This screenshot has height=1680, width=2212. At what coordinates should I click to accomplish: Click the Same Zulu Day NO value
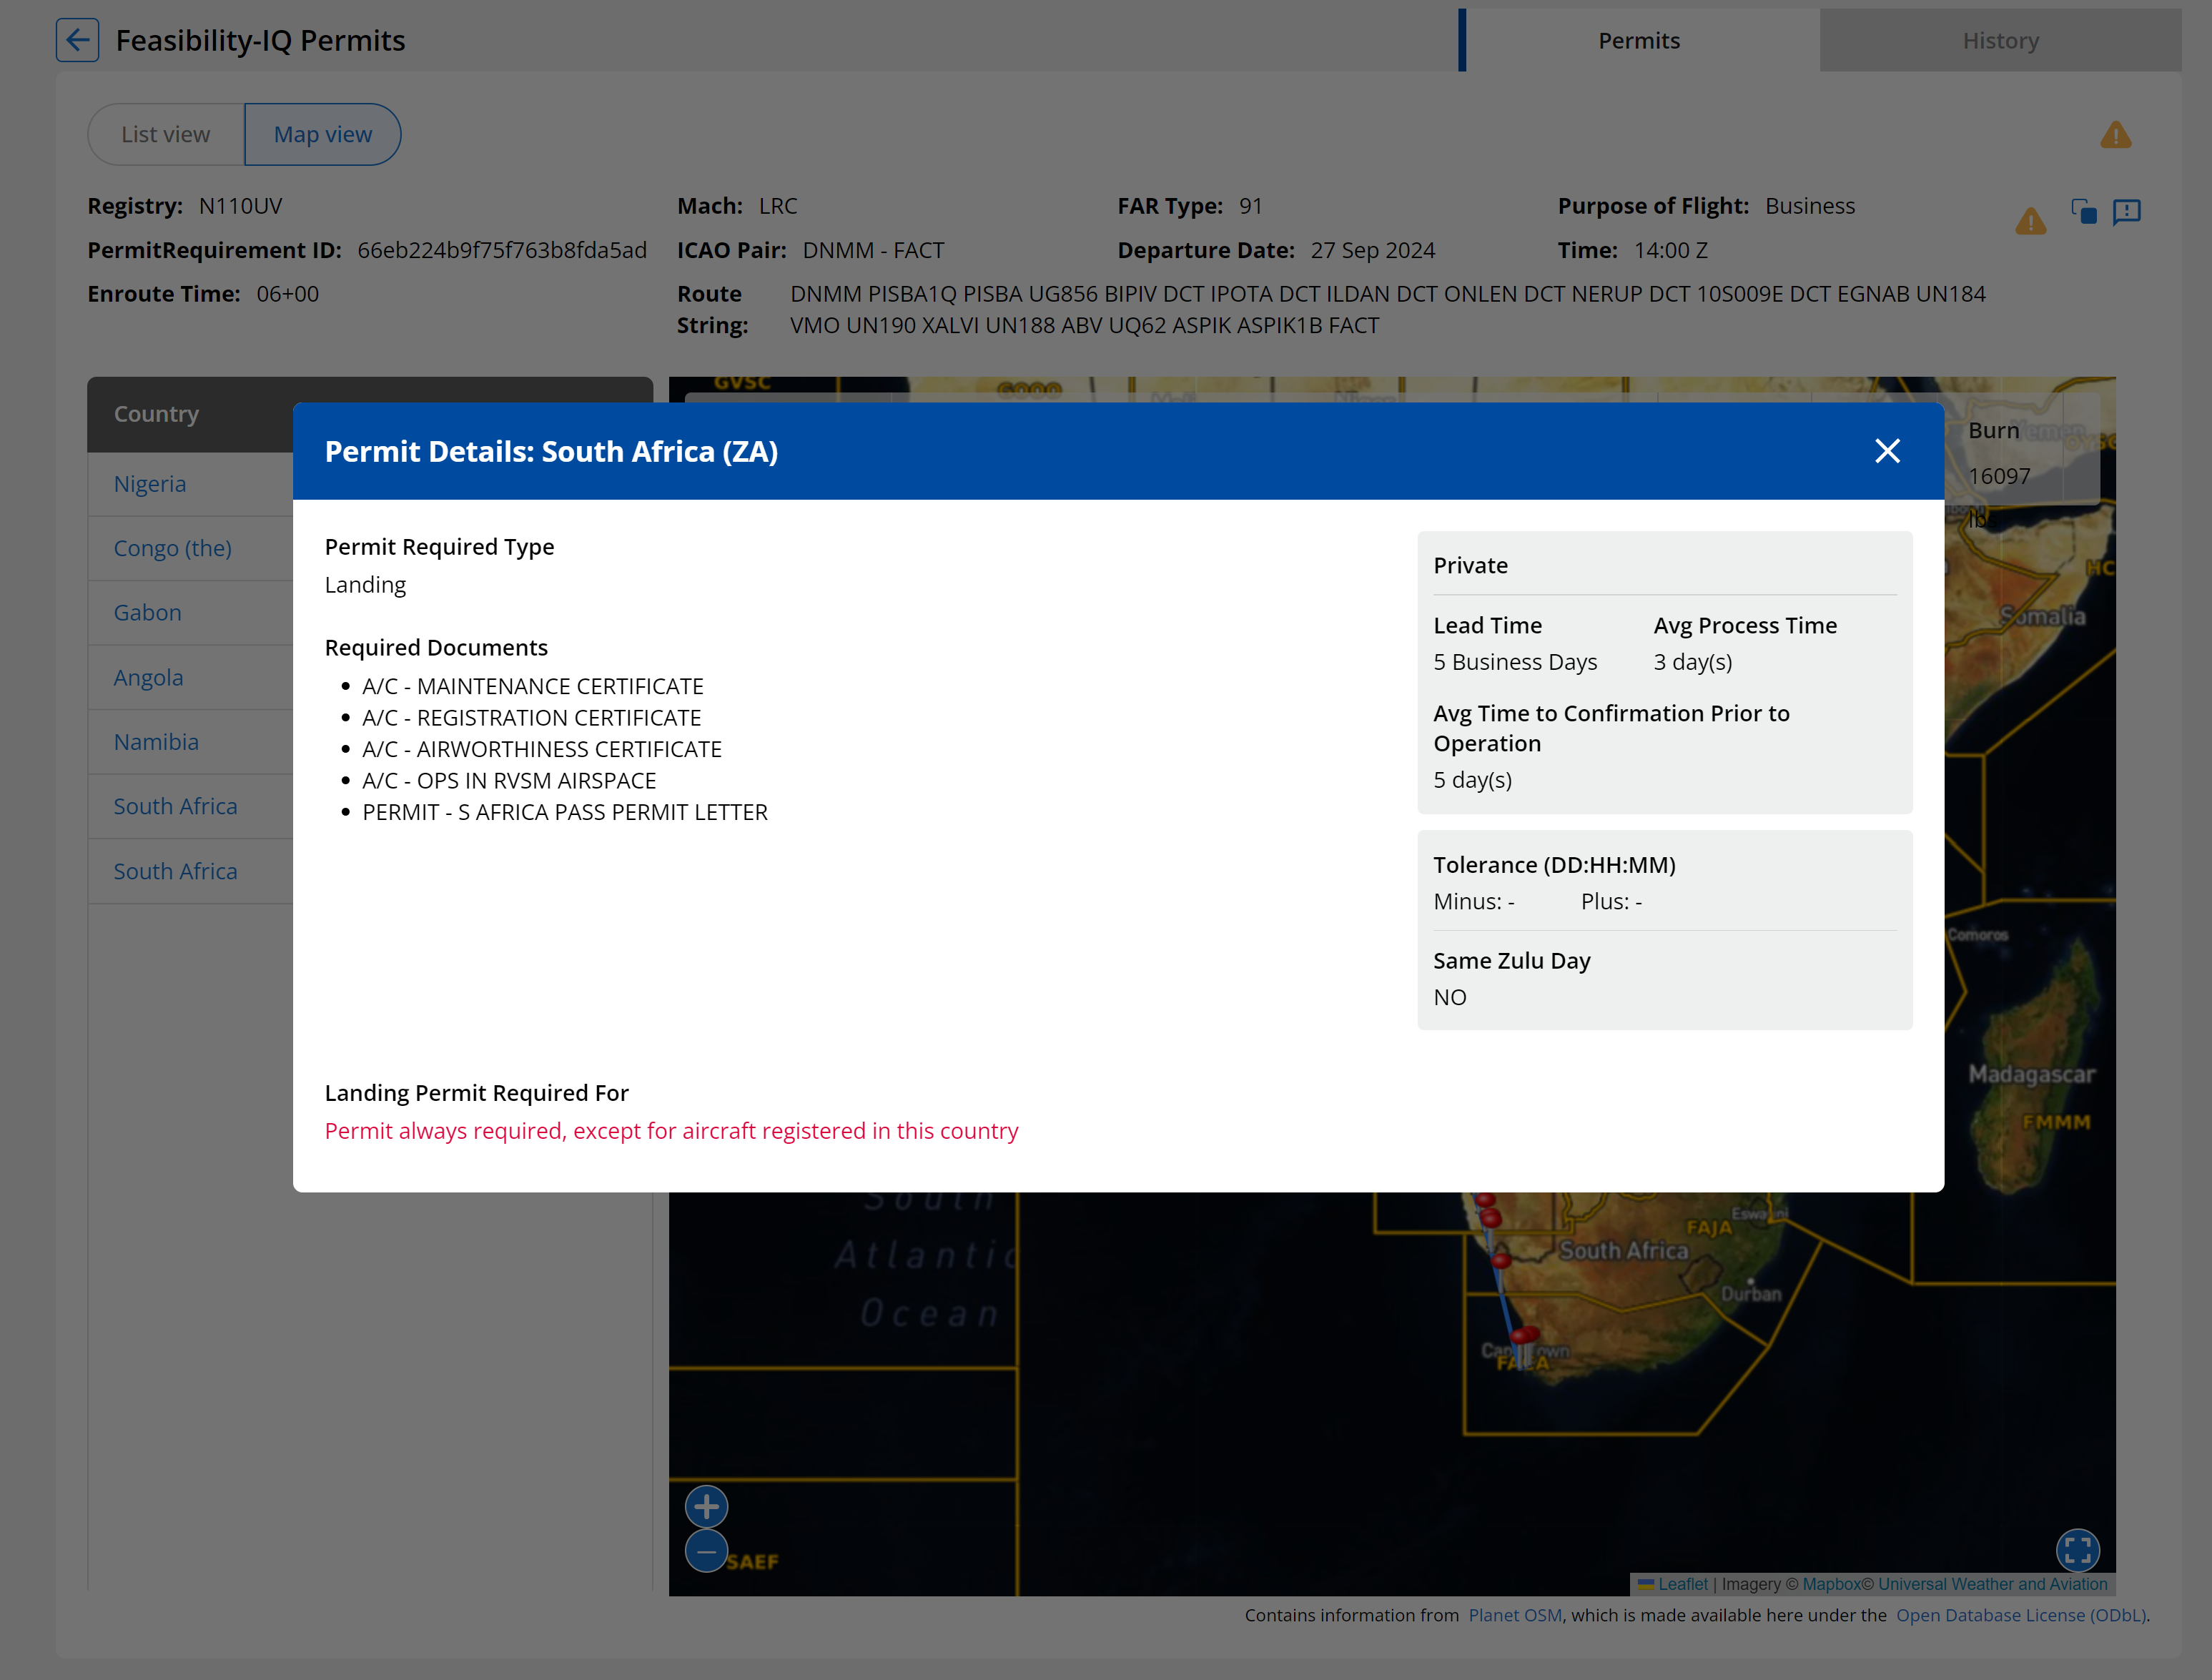[x=1450, y=997]
